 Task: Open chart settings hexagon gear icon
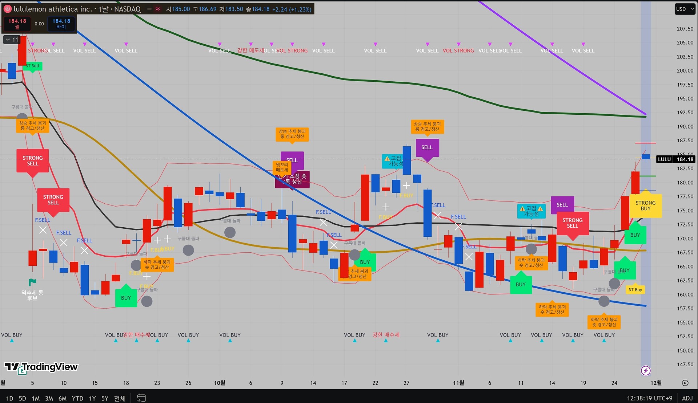pyautogui.click(x=685, y=383)
